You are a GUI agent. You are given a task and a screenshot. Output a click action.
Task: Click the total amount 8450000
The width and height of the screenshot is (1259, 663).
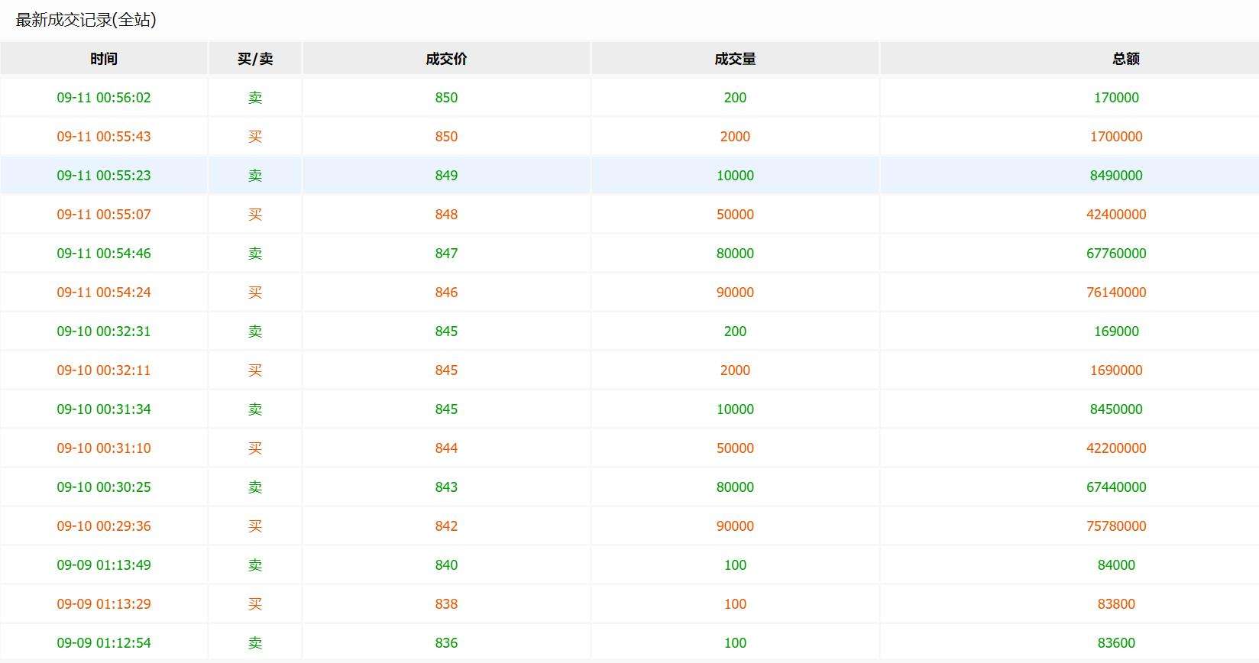pos(1116,409)
